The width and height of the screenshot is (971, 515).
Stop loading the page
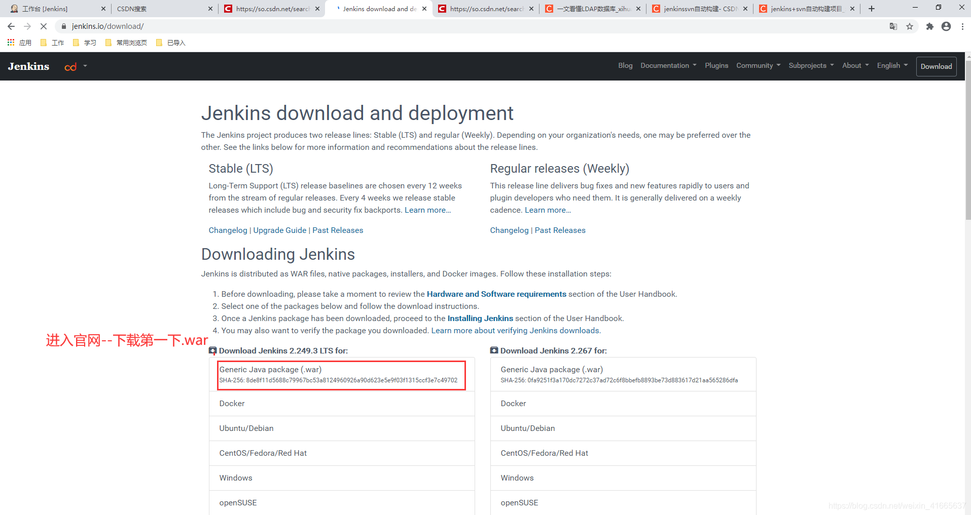[44, 26]
